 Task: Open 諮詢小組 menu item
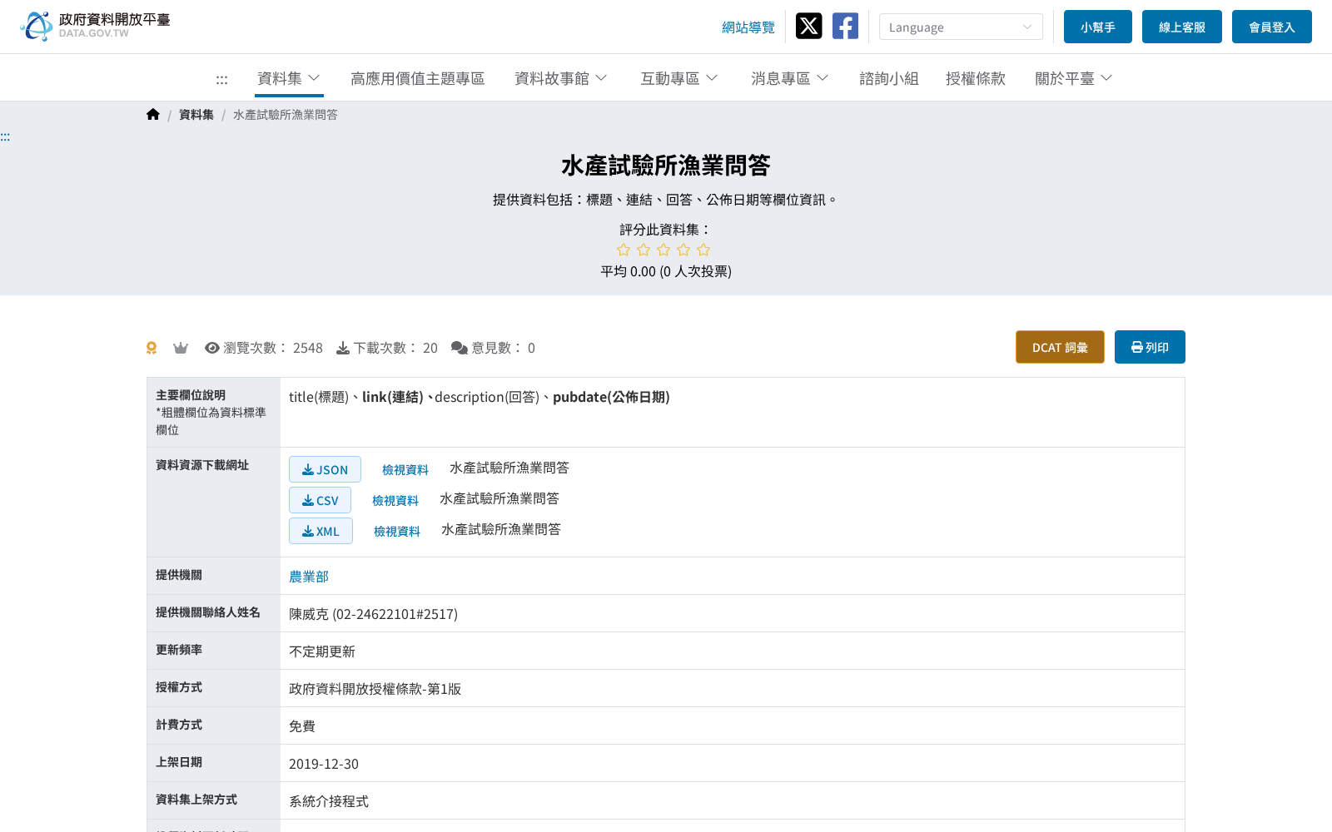point(889,78)
